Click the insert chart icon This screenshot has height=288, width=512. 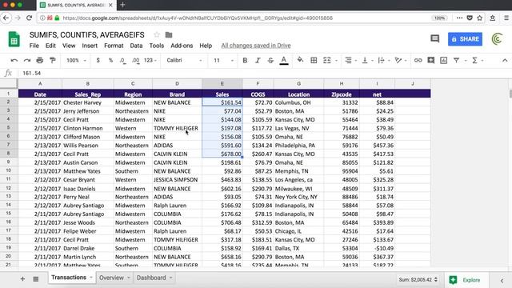pyautogui.click(x=444, y=61)
